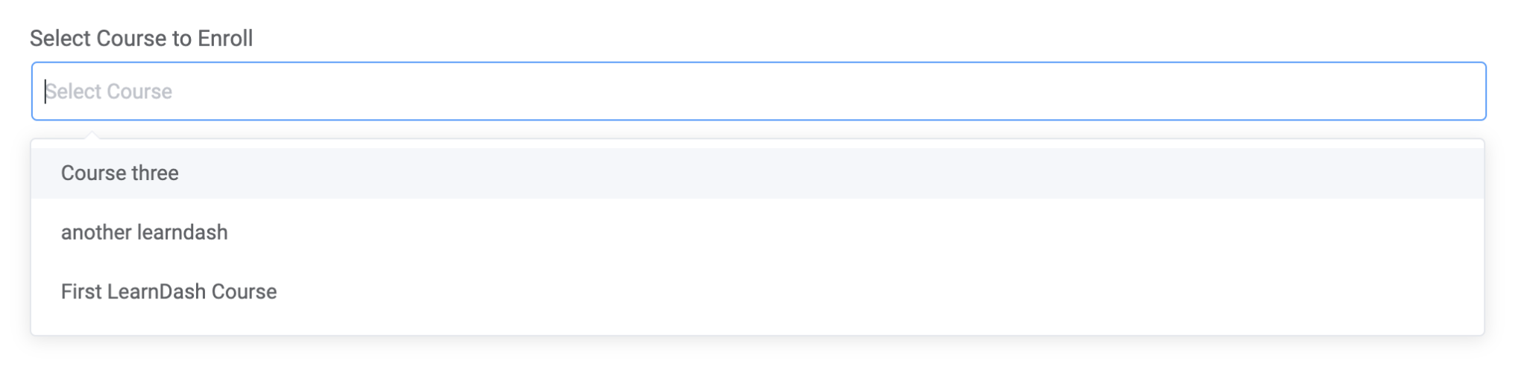Screen dimensions: 1527x378
Task: Click the "Select Course" placeholder text
Action: click(x=110, y=92)
